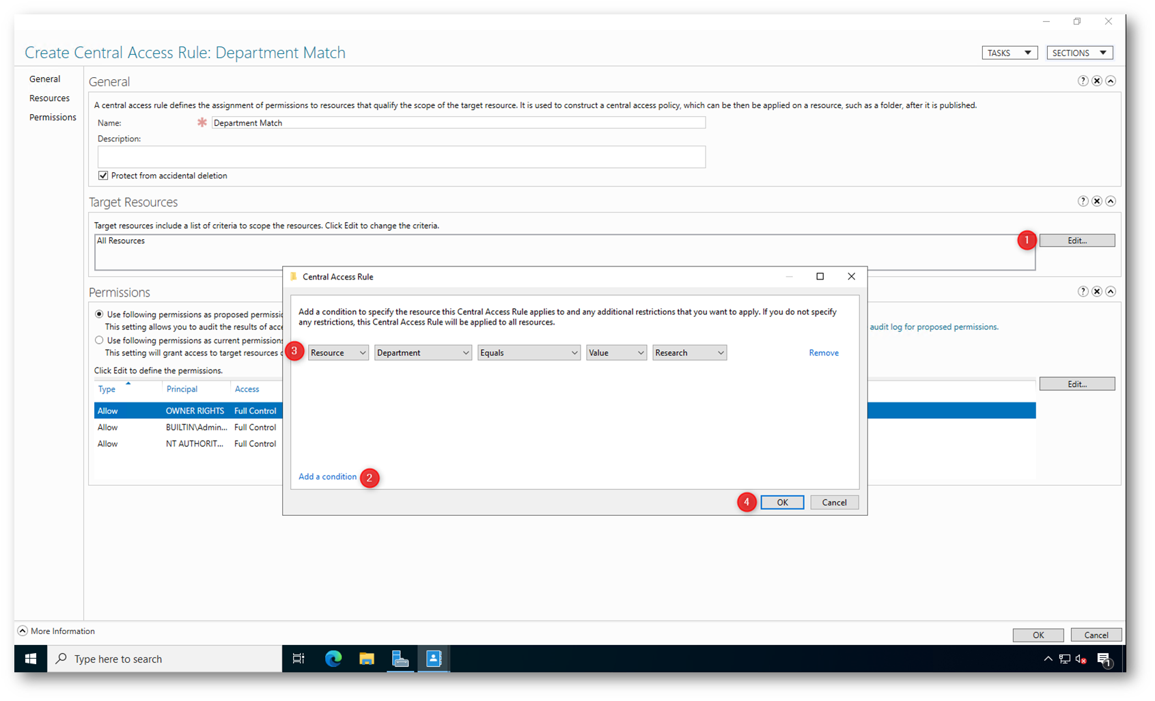Image resolution: width=1155 pixels, height=701 pixels.
Task: Click the Add a condition link
Action: point(327,477)
